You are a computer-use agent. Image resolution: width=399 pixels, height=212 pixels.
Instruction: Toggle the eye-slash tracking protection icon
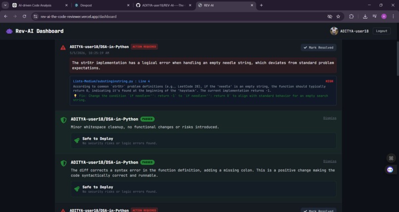(x=330, y=16)
